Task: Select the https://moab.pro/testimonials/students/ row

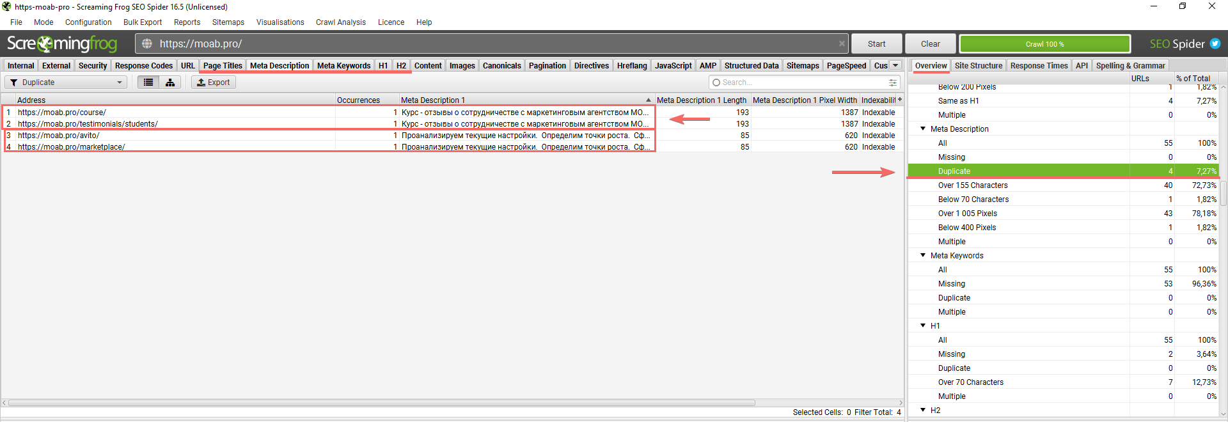Action: [453, 123]
